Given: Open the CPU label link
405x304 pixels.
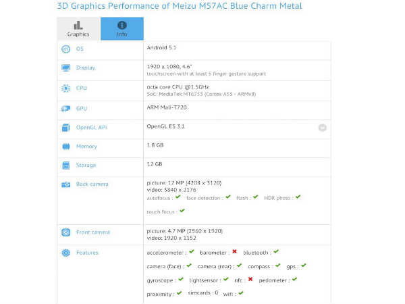Looking at the screenshot, I should pyautogui.click(x=82, y=88).
